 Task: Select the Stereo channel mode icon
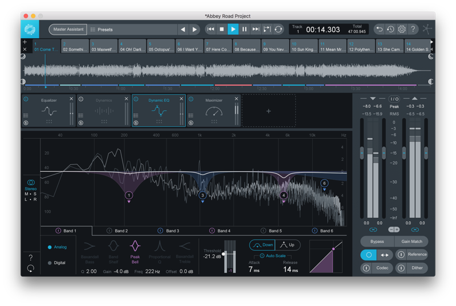click(x=31, y=183)
